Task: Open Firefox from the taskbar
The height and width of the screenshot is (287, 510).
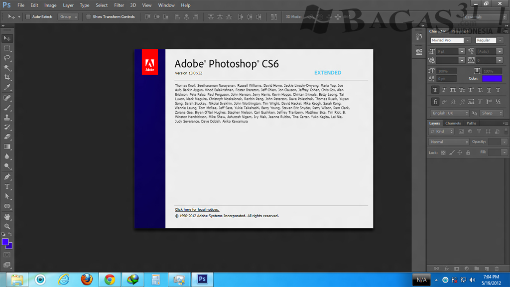Action: [x=87, y=280]
